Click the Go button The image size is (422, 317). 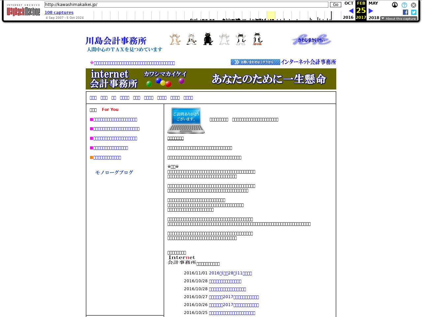tap(336, 5)
